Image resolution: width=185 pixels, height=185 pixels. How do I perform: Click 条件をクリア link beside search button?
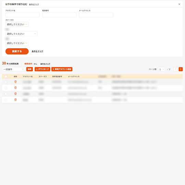coord(37,51)
